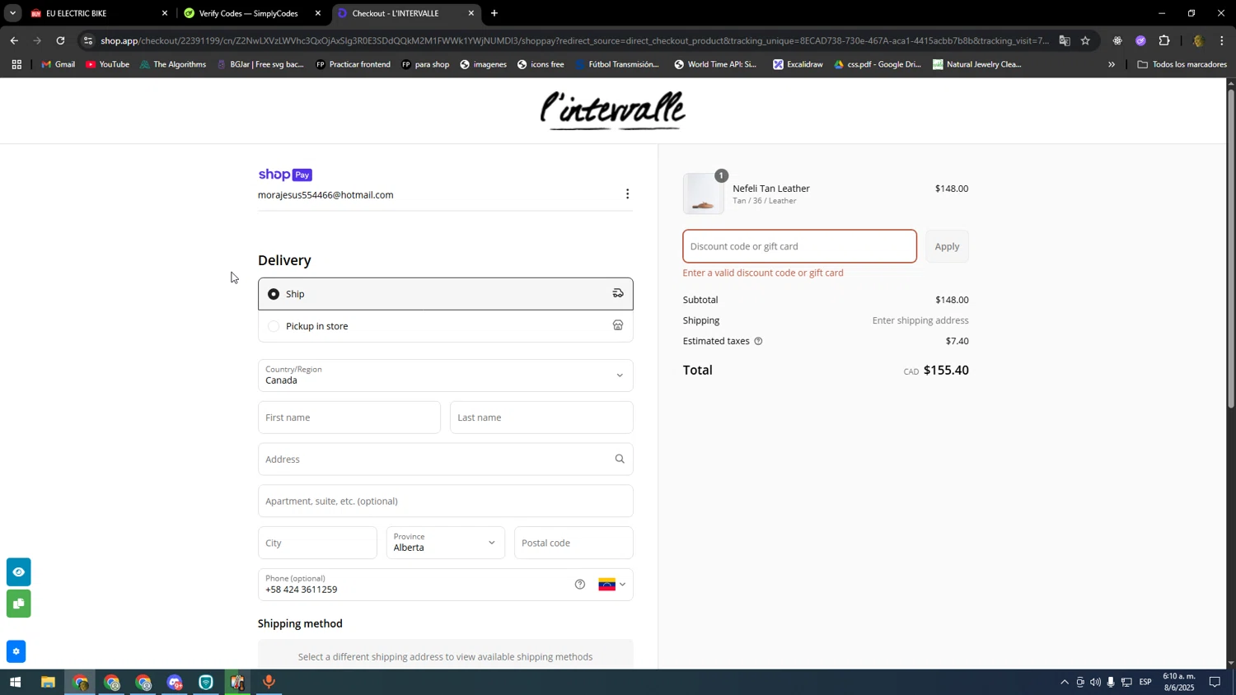
Task: Click the Address input field
Action: coord(446,459)
